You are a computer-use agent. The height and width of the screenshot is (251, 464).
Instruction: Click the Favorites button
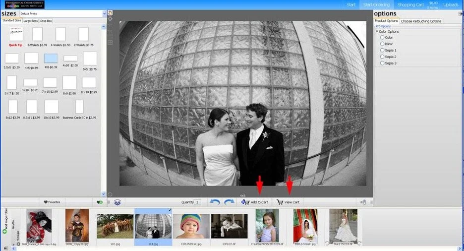(52, 202)
